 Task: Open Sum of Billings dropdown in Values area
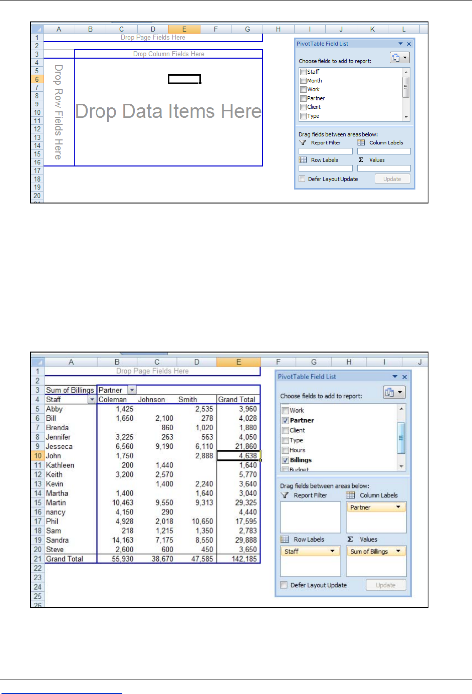(x=399, y=551)
